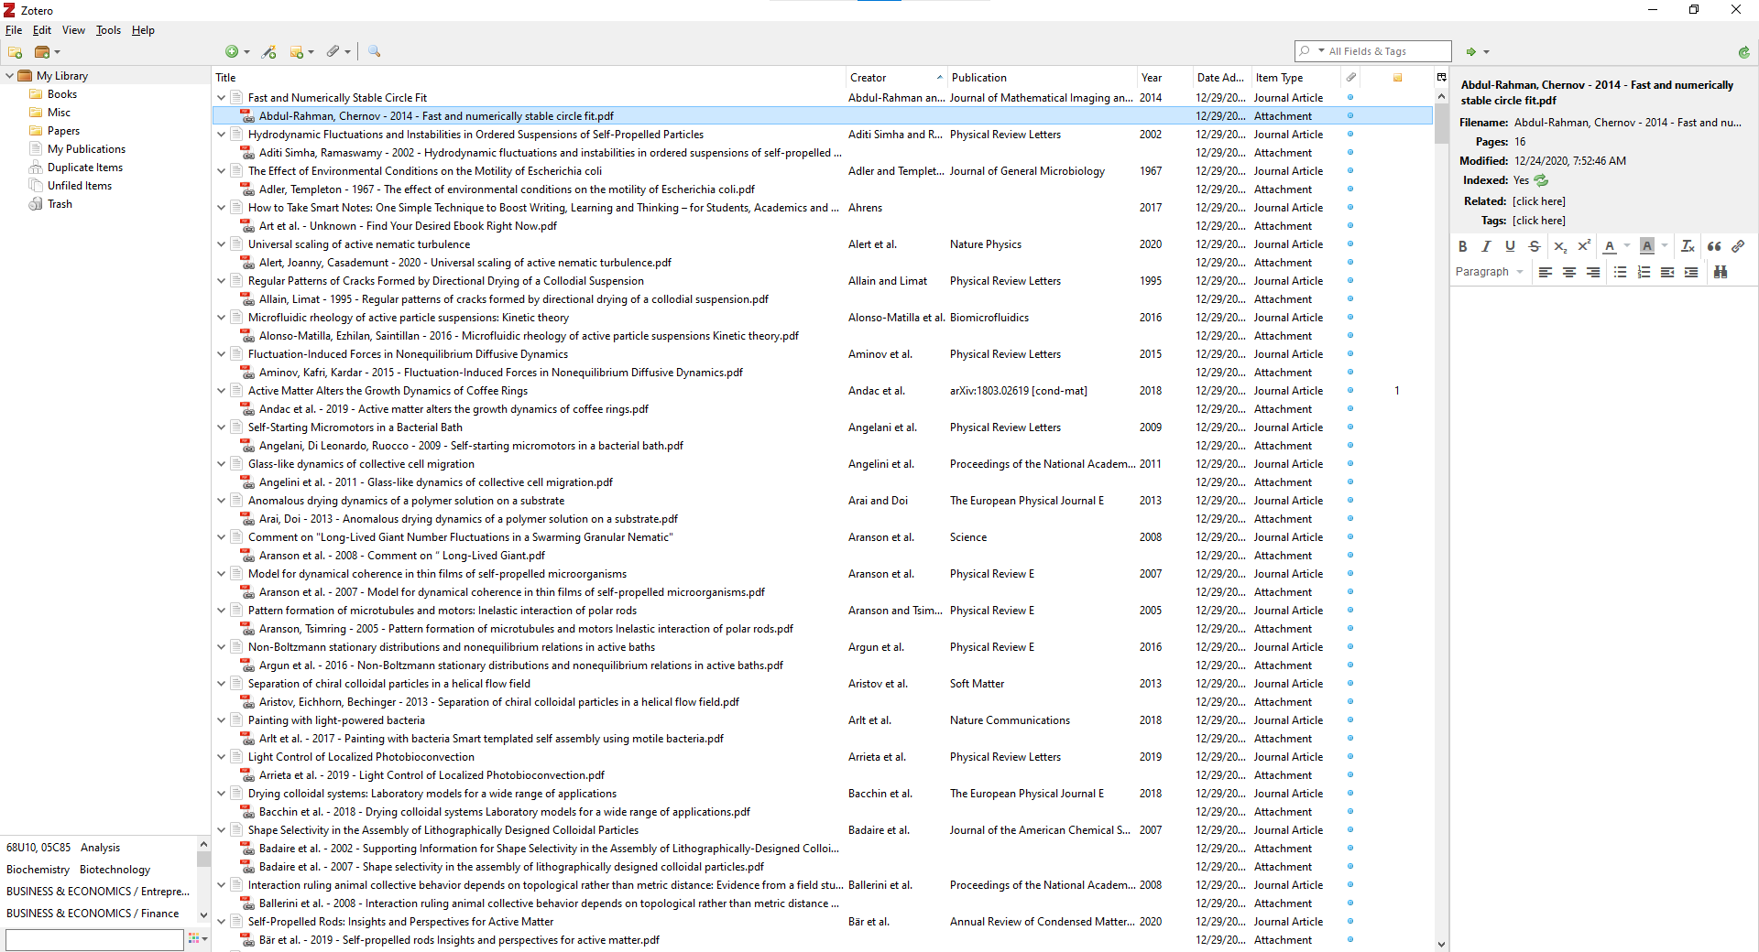The height and width of the screenshot is (952, 1759).
Task: Insert a bullet list in note
Action: (1620, 272)
